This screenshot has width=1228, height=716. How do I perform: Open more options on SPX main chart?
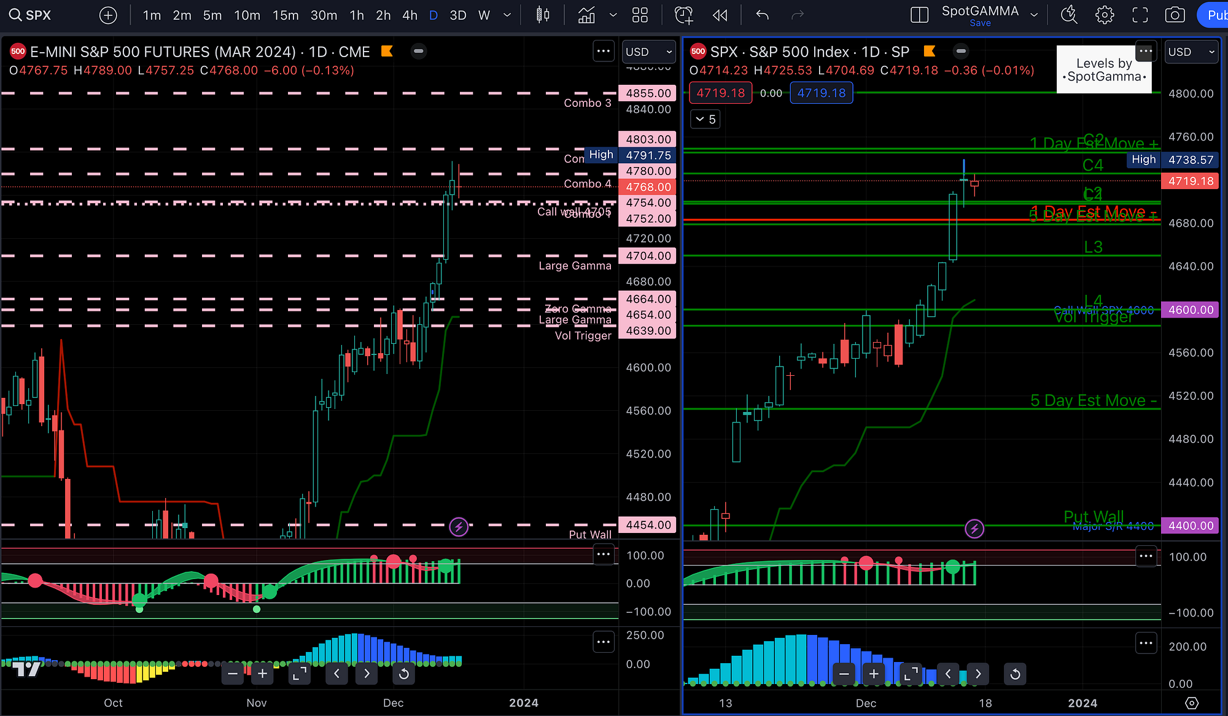(x=1145, y=52)
